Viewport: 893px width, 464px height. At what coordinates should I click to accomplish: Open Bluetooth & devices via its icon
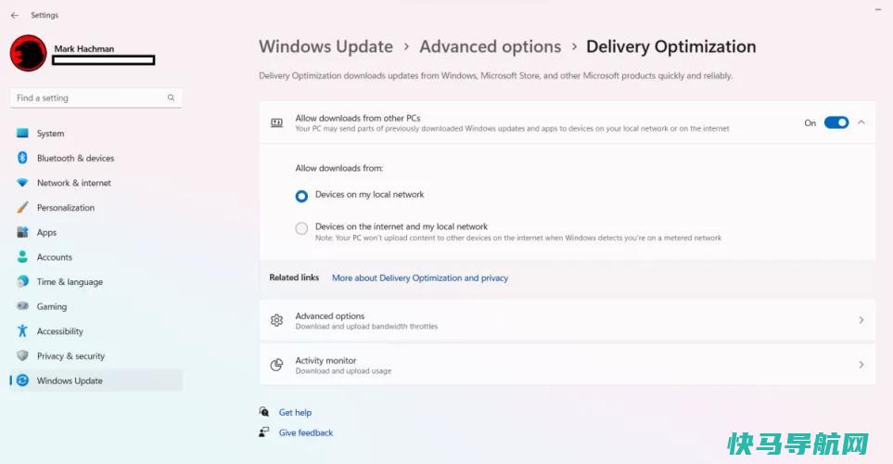(22, 158)
